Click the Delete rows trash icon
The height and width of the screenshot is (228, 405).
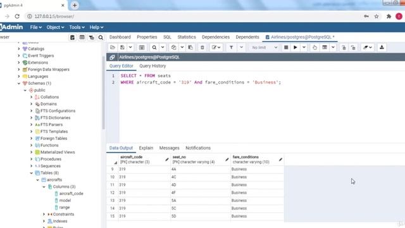pyautogui.click(x=202, y=47)
